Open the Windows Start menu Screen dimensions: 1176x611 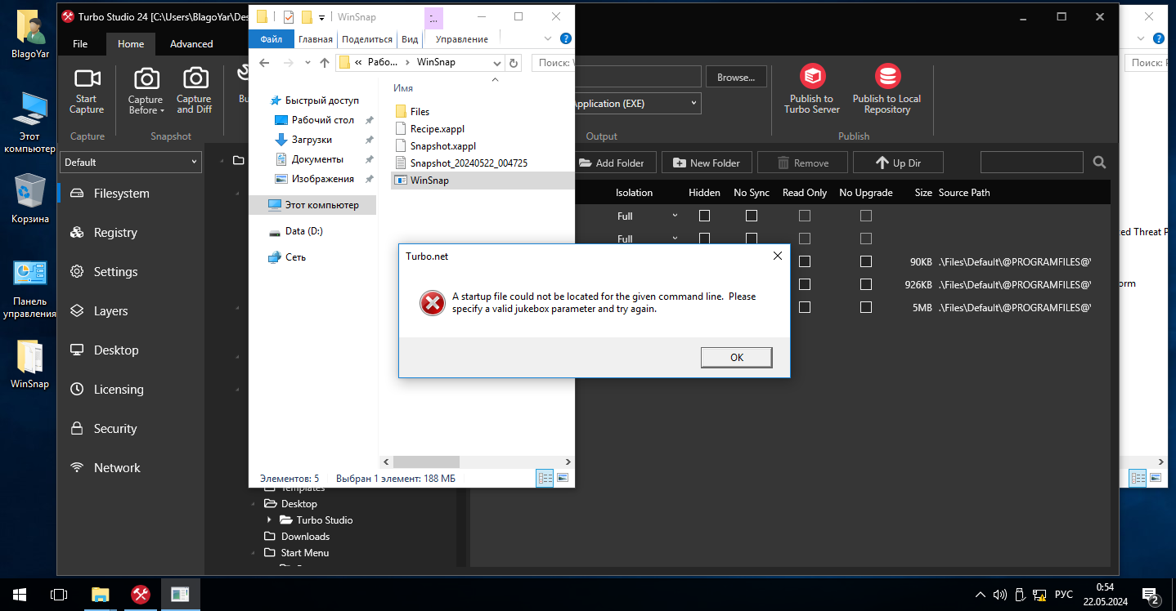tap(19, 594)
